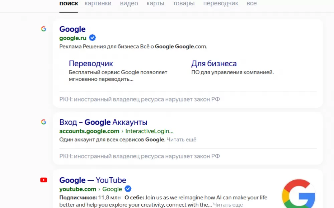Image resolution: width=334 pixels, height=208 pixels.
Task: Click 'Подписчиков: 11,8 млн' text
Action: coord(90,198)
